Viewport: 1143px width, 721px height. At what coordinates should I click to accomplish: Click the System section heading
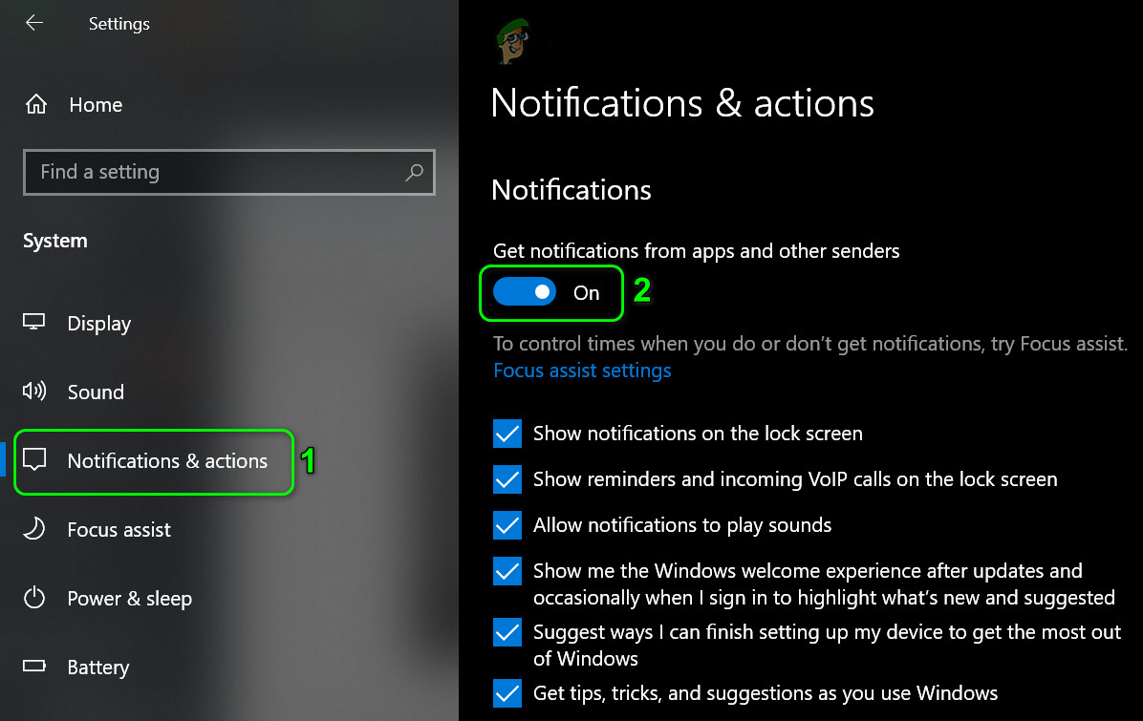pos(54,241)
